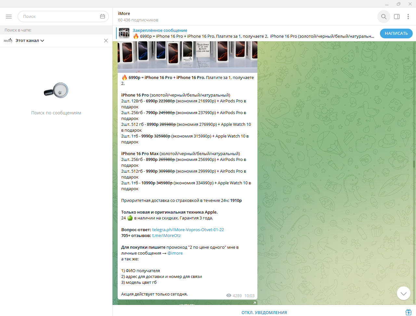Viewport: 416px width, 316px height.
Task: Click the iMore channel title header
Action: (x=124, y=14)
